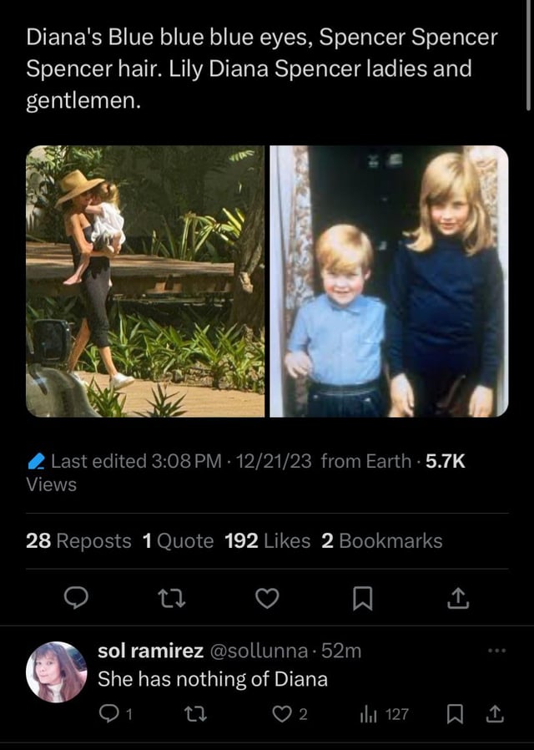
Task: Bookmark sol ramirez's reply
Action: point(455,713)
